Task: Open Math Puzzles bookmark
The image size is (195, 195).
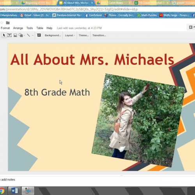Action: tap(147, 15)
